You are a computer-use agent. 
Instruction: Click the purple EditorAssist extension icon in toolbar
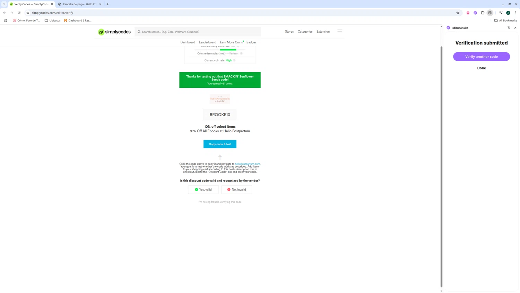475,13
